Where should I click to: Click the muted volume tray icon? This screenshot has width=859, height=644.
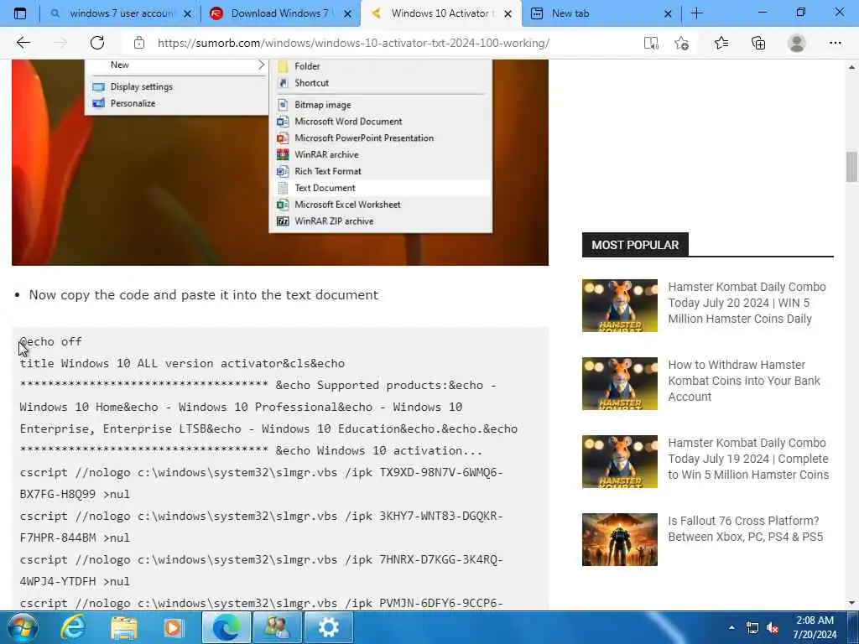[773, 628]
